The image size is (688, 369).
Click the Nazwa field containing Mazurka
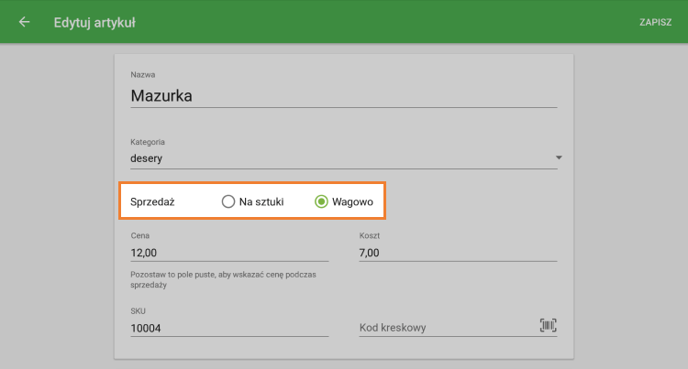(343, 95)
